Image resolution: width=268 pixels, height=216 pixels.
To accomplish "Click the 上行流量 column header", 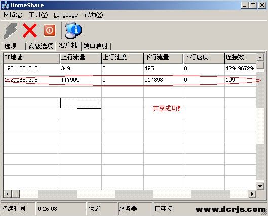I will (x=81, y=58).
